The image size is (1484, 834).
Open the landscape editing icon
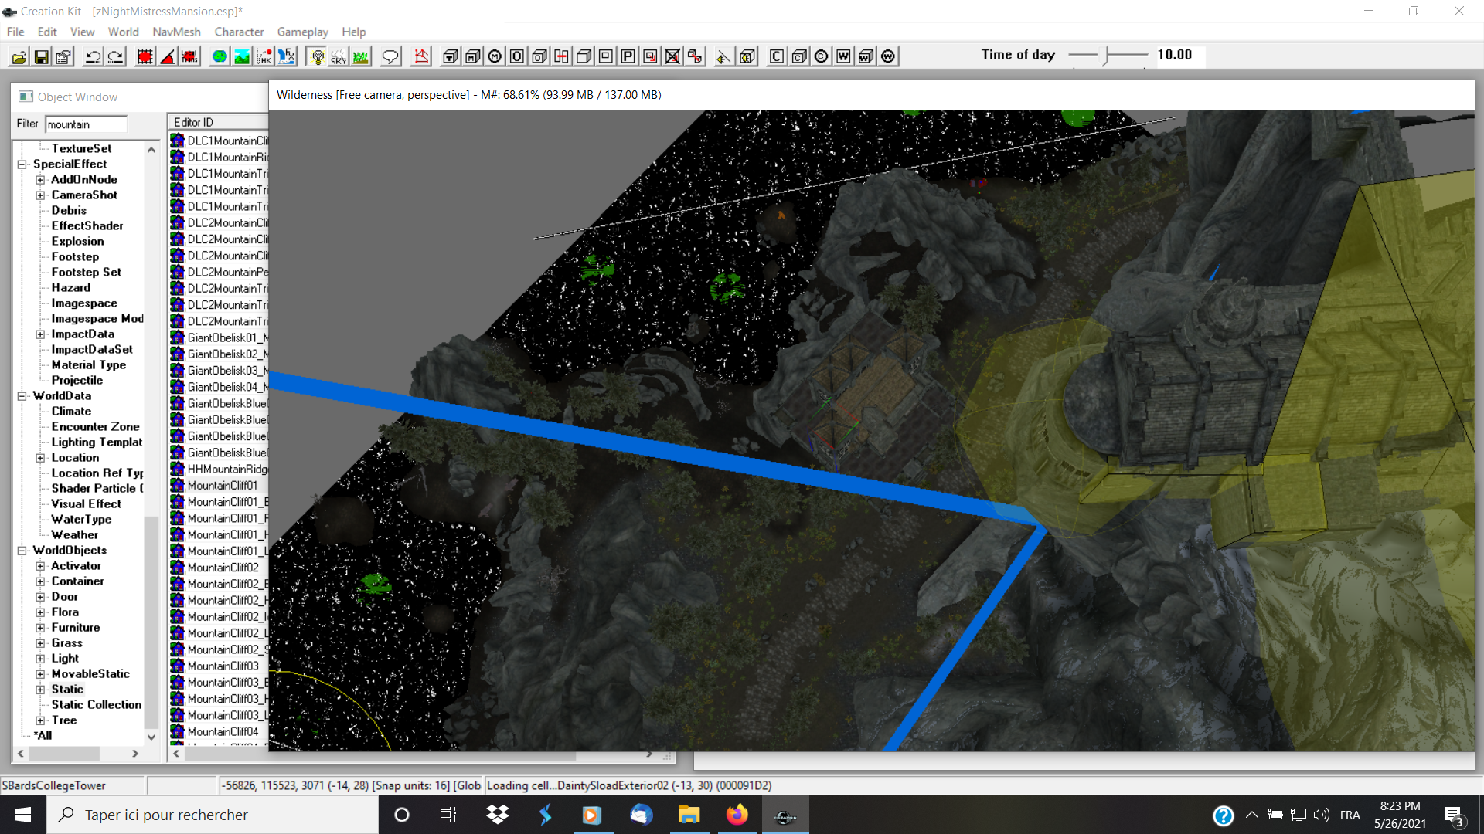[x=242, y=56]
